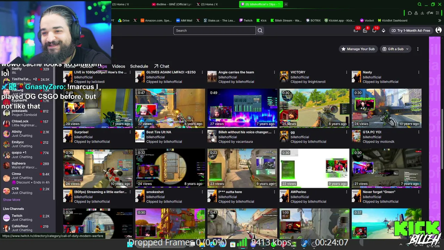The width and height of the screenshot is (444, 250).
Task: Open the browser downloads icon
Action: [422, 13]
